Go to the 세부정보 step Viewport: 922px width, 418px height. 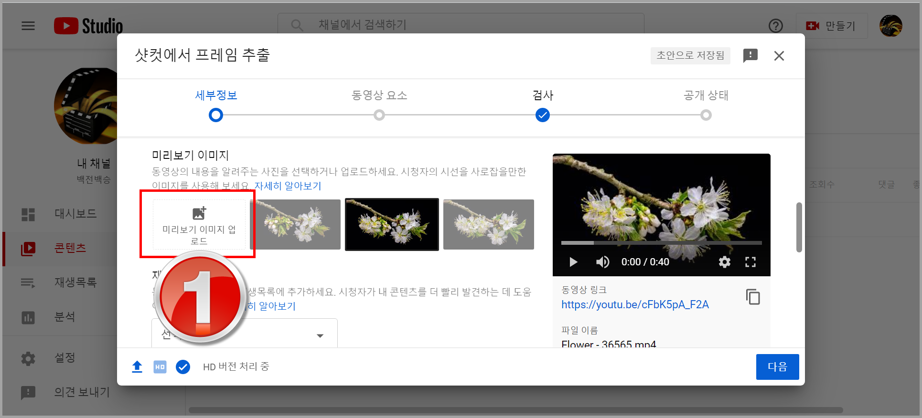[x=216, y=95]
